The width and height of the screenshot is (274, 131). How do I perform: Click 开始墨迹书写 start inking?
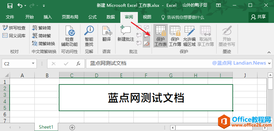coord(227,36)
